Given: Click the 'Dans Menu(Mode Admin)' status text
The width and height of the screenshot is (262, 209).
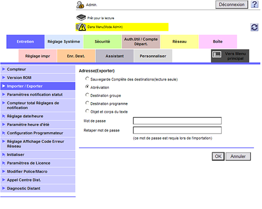Looking at the screenshot, I should 105,27.
